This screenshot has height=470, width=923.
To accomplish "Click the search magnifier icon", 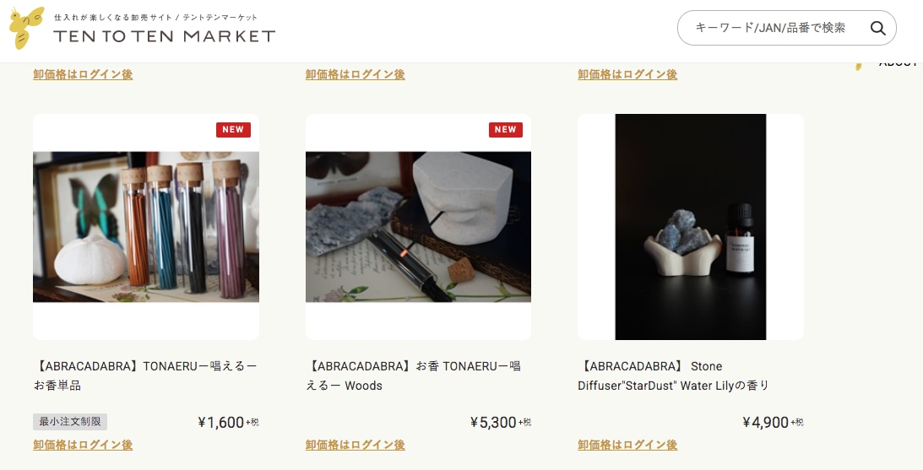I will (x=877, y=28).
